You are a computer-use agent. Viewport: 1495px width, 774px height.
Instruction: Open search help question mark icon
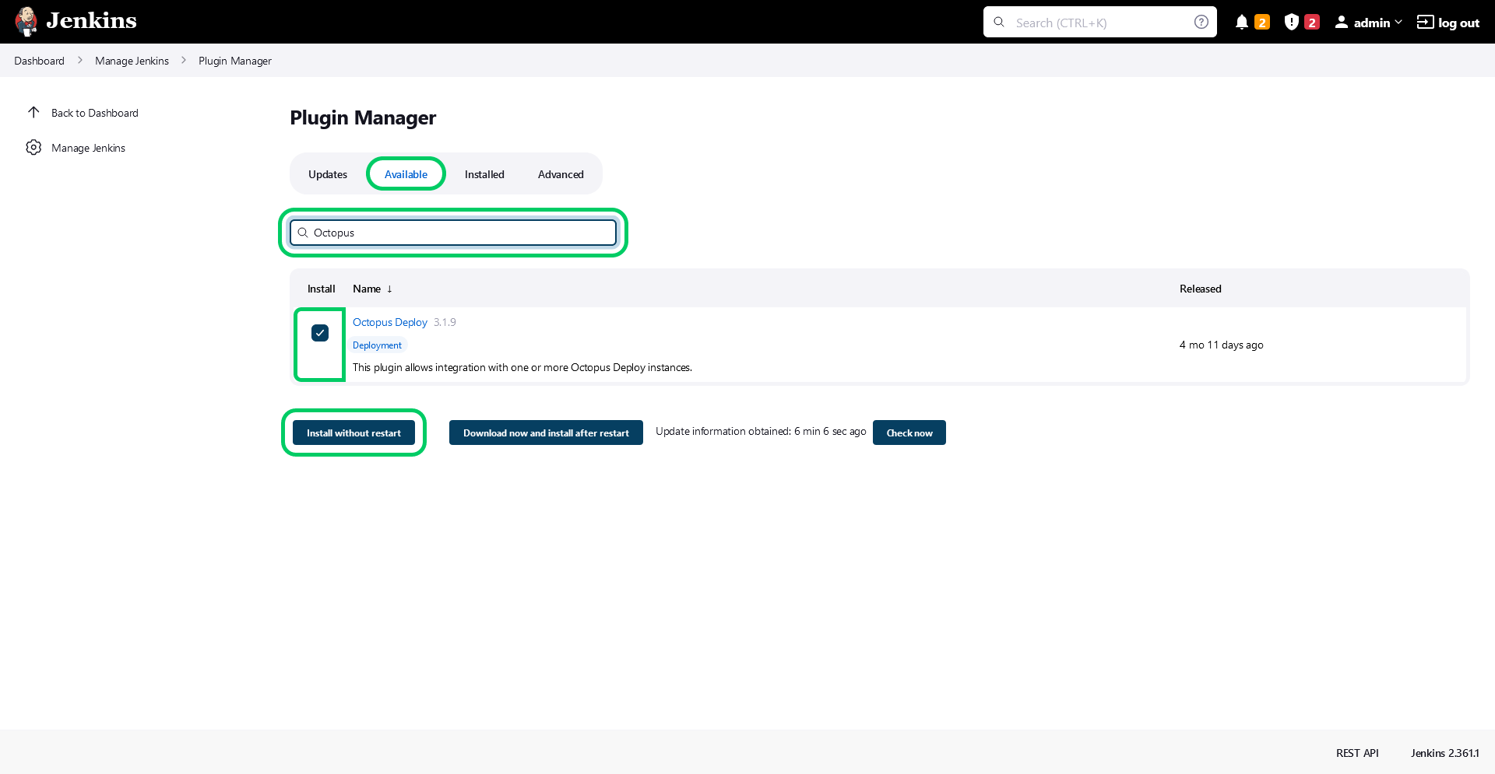pos(1201,22)
